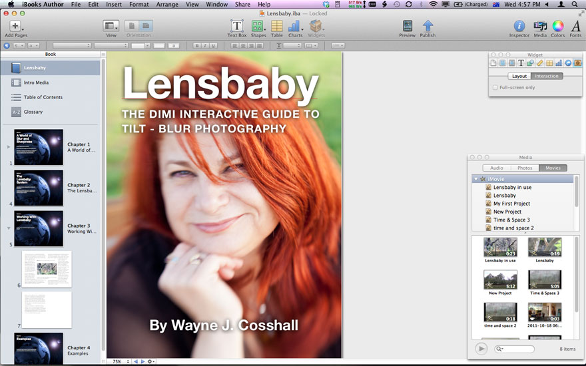This screenshot has width=586, height=366.
Task: Open the Arrange menu
Action: point(167,5)
